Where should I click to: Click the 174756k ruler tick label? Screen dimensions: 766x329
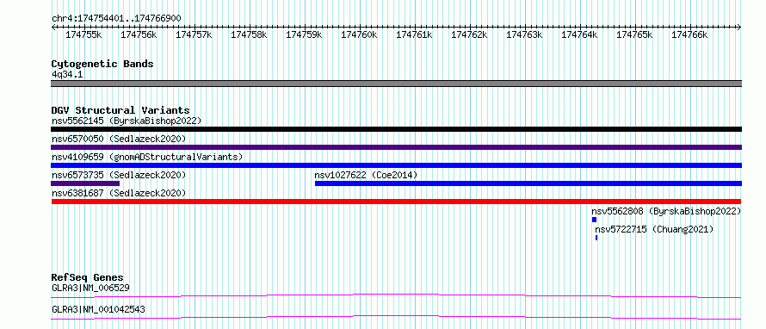pos(139,34)
